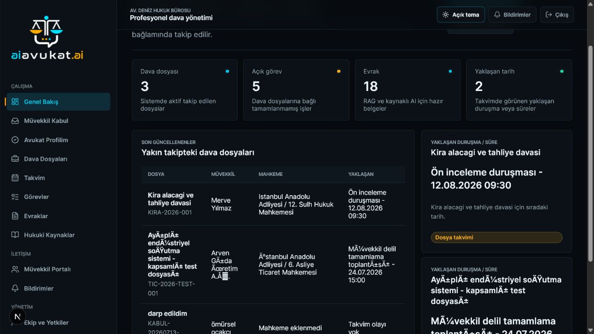Click the 12. Sulh Hukuk Mahkemesi cell
Screen dimensions: 594x334
[296, 204]
